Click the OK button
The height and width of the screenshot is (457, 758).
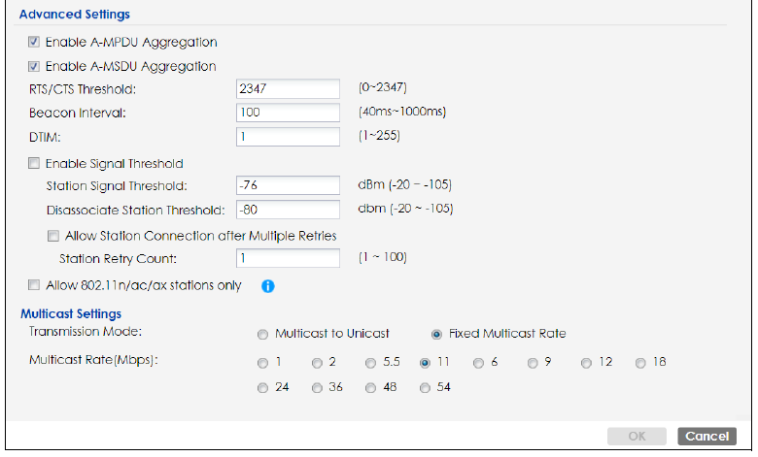tap(637, 437)
